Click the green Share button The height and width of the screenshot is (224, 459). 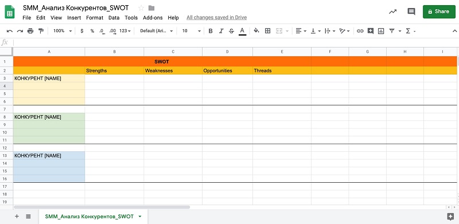(x=439, y=11)
